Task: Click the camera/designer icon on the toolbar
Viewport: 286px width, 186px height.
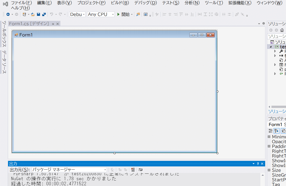Action: pos(146,14)
